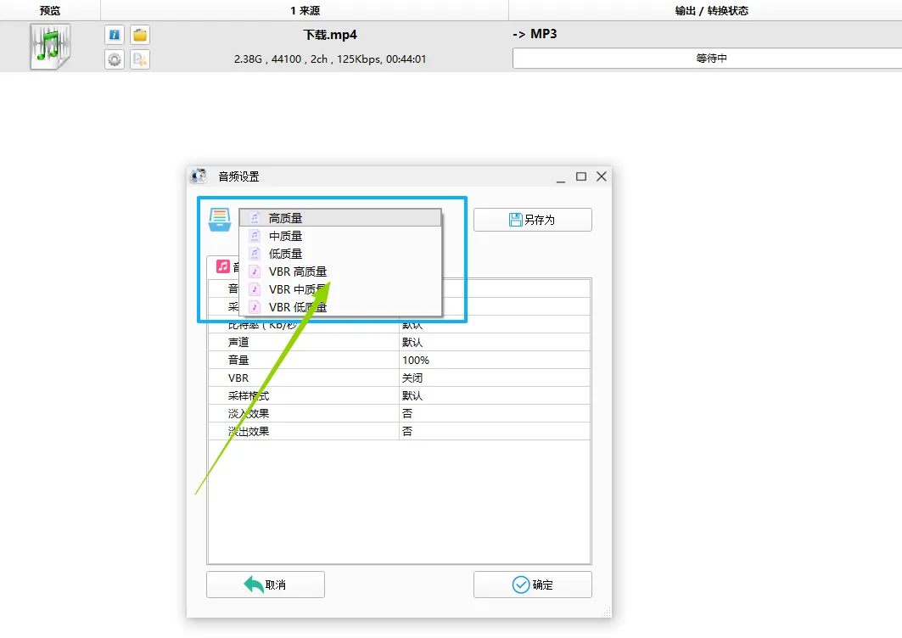Choose the VBR 中质量 preset

point(340,289)
